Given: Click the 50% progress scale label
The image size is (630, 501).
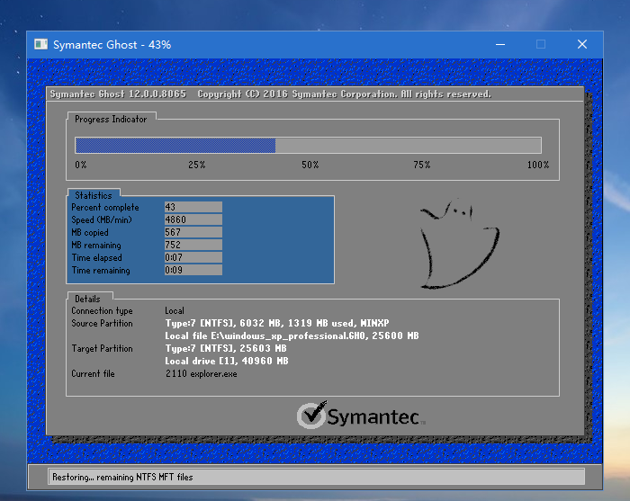Looking at the screenshot, I should click(x=310, y=165).
